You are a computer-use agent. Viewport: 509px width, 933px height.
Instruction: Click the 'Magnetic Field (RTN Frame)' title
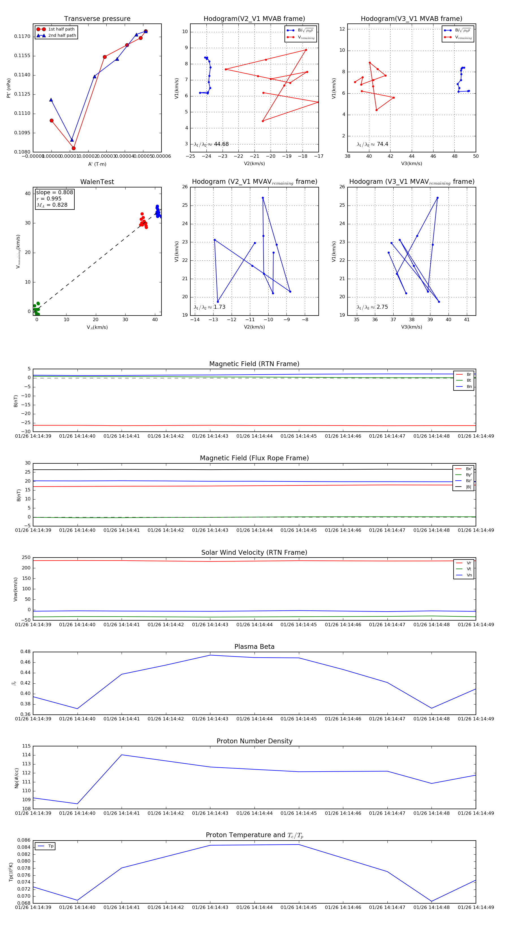coord(254,364)
